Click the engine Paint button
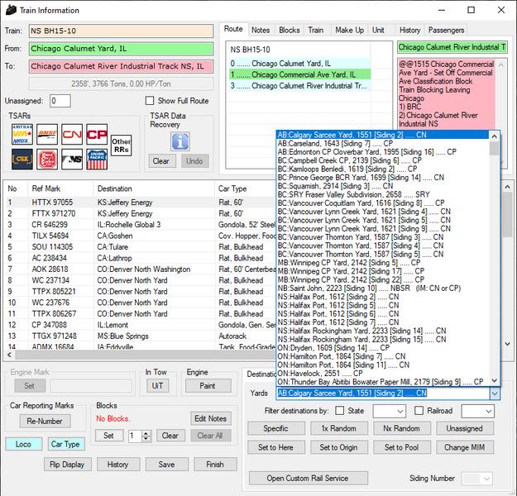517x496 pixels. click(208, 386)
